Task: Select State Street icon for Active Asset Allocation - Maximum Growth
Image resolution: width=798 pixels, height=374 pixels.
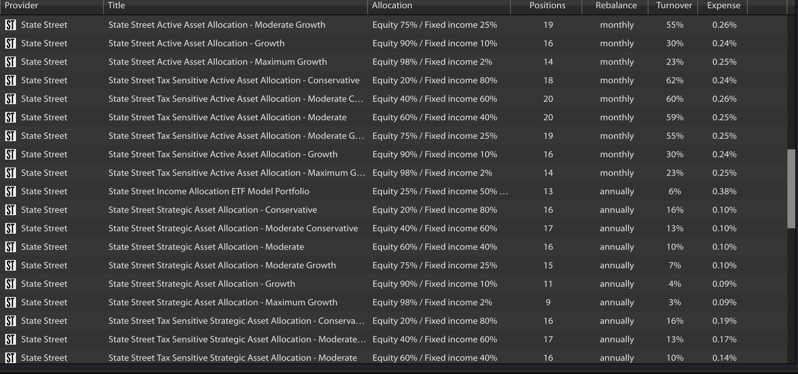Action: pyautogui.click(x=11, y=62)
